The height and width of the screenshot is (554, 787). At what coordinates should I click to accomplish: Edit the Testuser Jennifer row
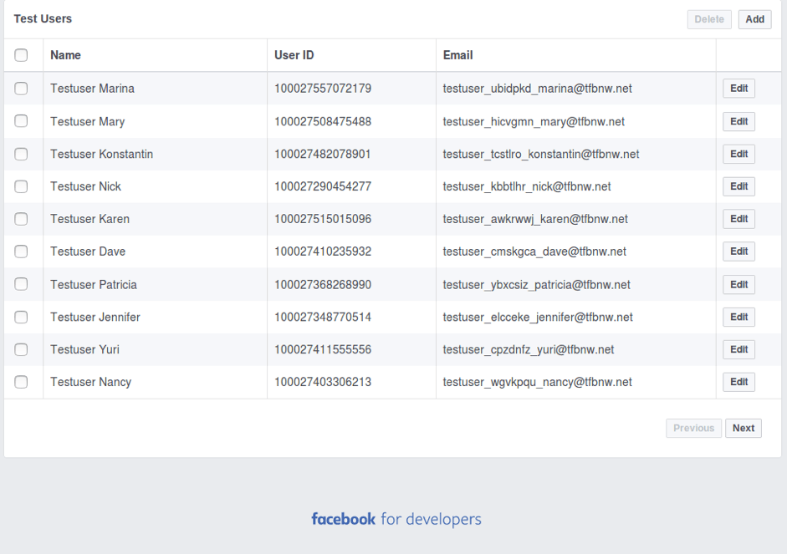tap(738, 317)
